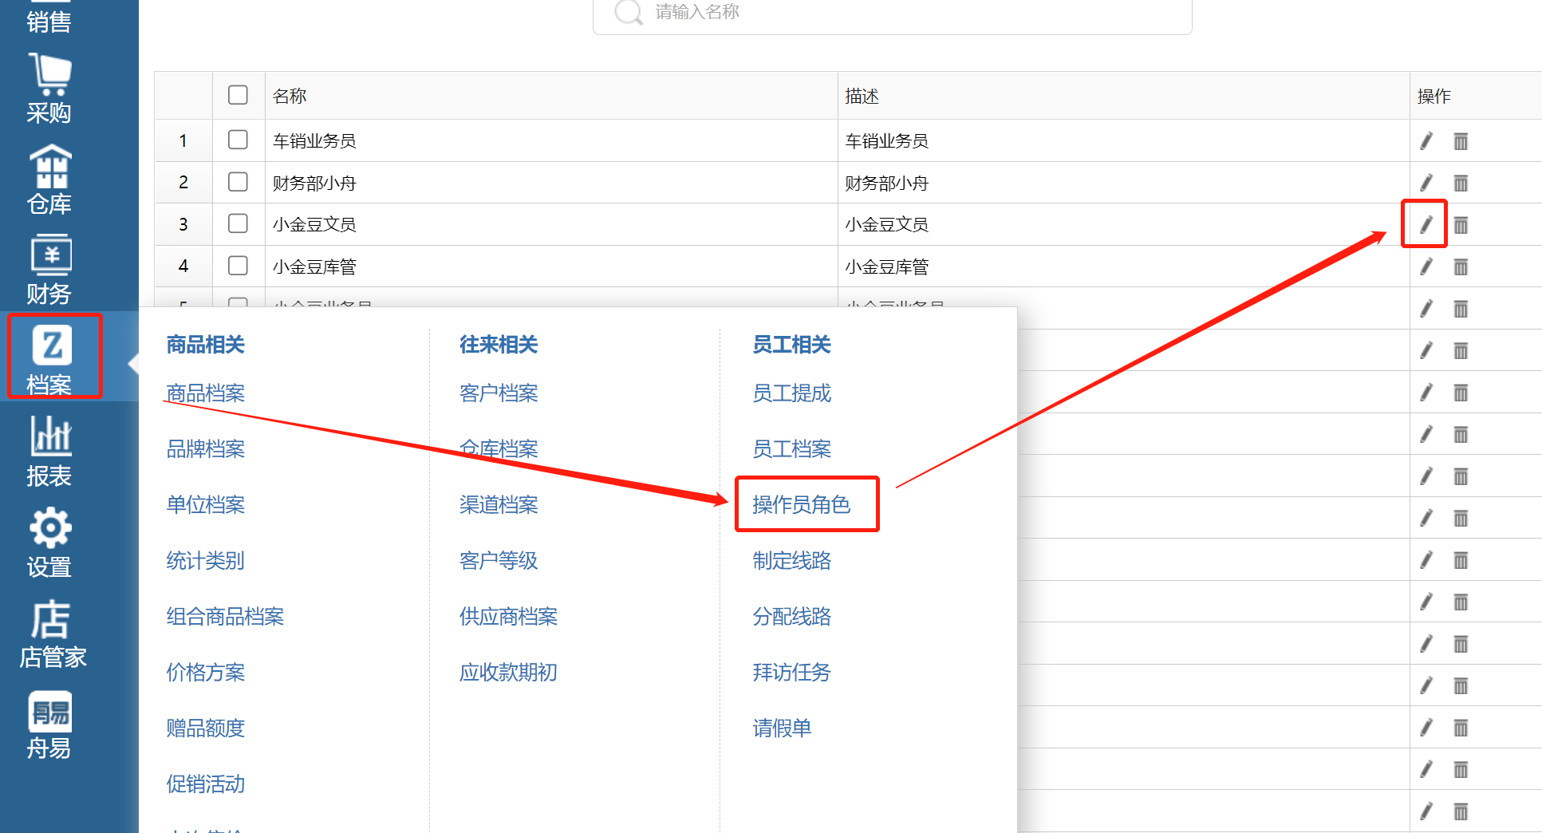The width and height of the screenshot is (1542, 833).
Task: Open 设置 settings gear in sidebar
Action: point(49,543)
